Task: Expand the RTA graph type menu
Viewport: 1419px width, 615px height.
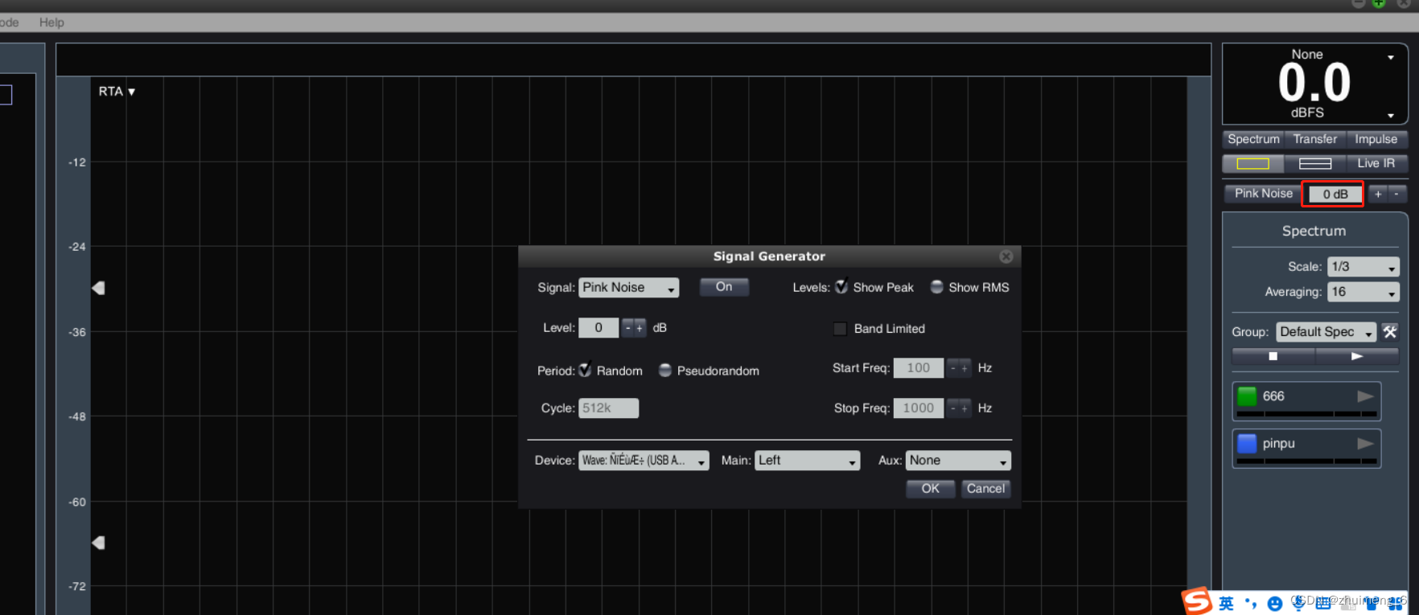Action: [x=117, y=92]
